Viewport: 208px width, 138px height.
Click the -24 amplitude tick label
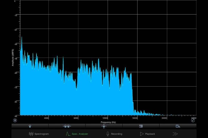(16, 30)
